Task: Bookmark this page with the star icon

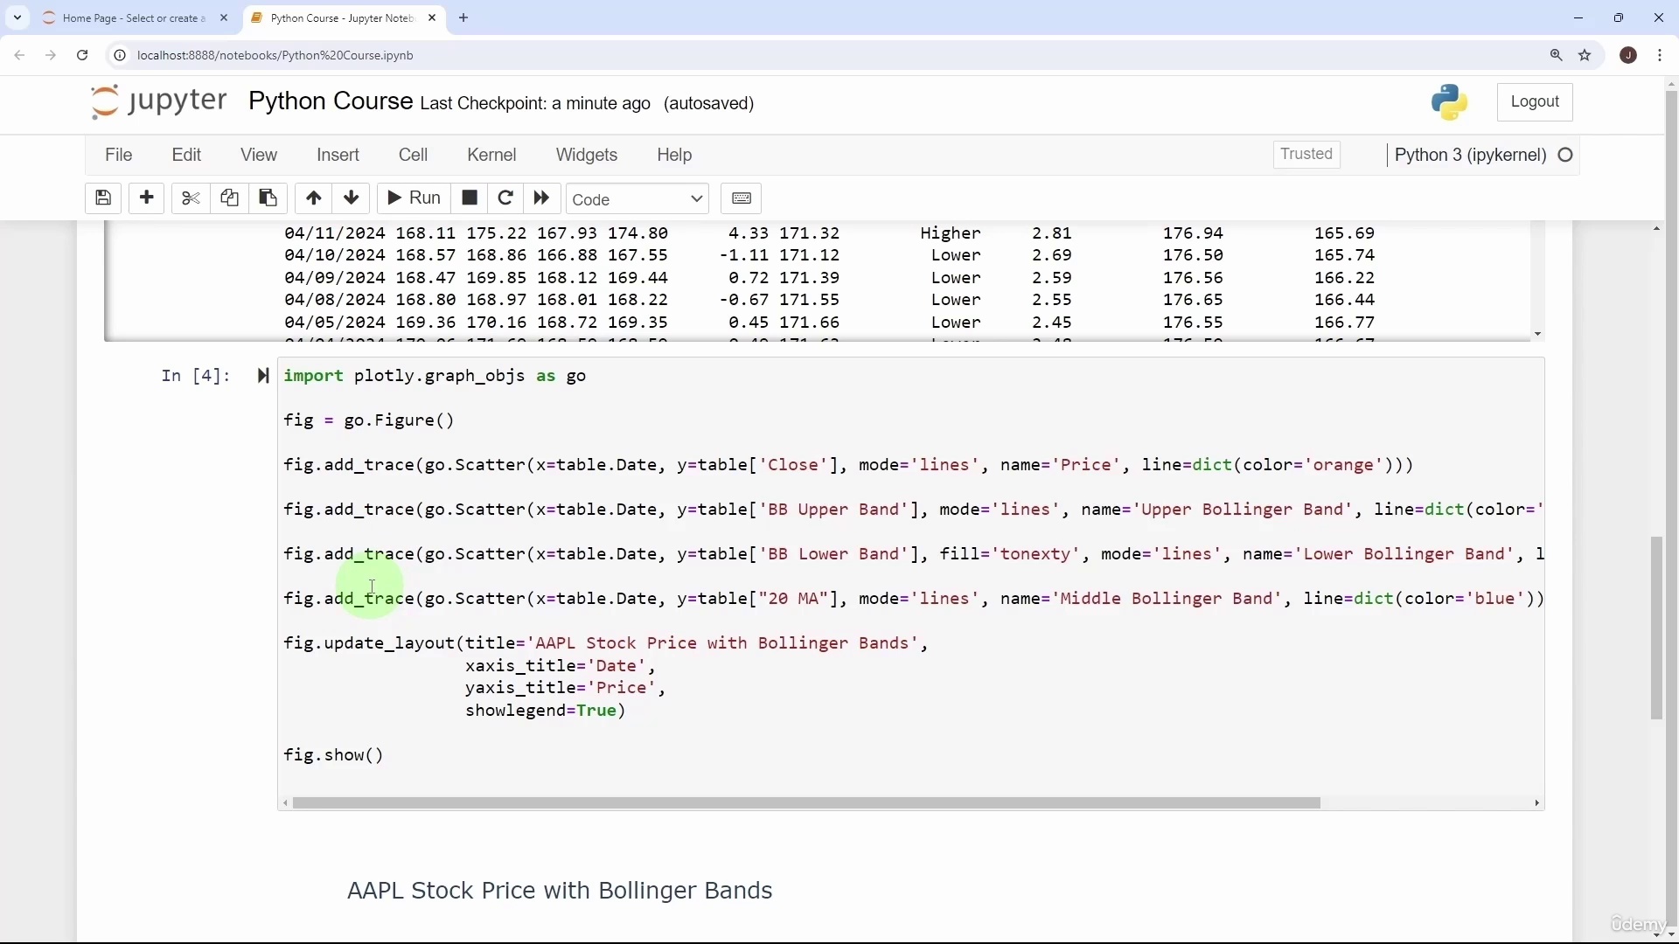Action: (1586, 55)
